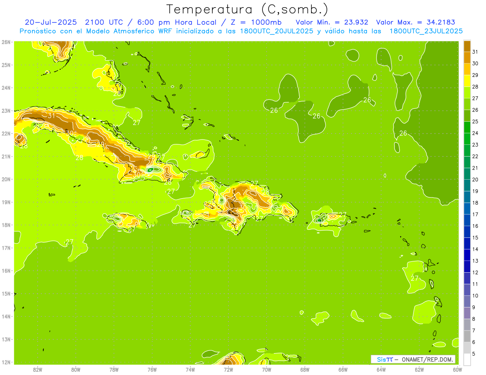Click the "78W" longitude axis label
Image resolution: width=486 pixels, height=375 pixels.
tap(114, 369)
